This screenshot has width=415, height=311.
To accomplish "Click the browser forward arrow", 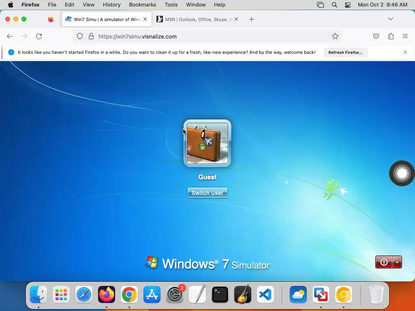I will [x=24, y=36].
